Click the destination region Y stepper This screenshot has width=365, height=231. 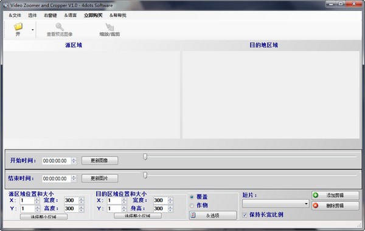124,209
